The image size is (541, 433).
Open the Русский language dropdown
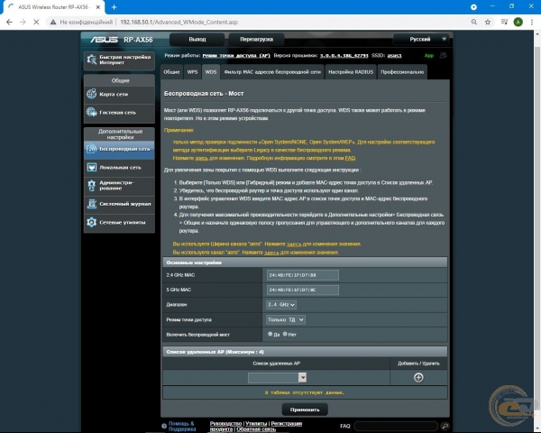tap(422, 40)
